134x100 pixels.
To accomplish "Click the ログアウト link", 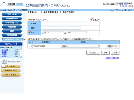I will (124, 6).
